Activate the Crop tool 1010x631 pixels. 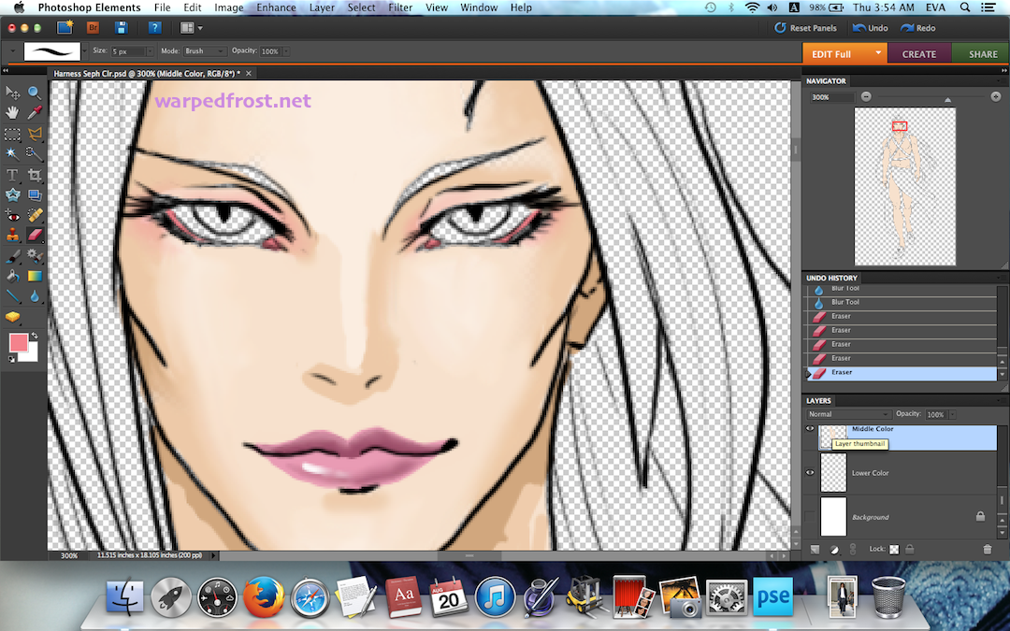coord(36,175)
